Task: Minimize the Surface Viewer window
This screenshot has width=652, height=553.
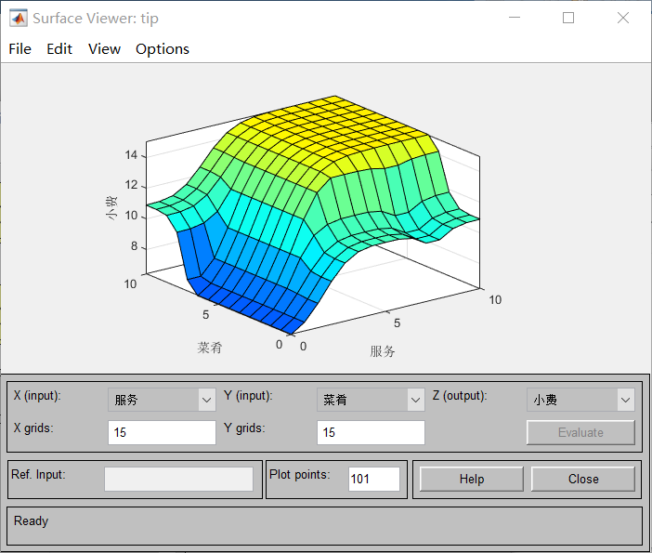Action: point(515,18)
